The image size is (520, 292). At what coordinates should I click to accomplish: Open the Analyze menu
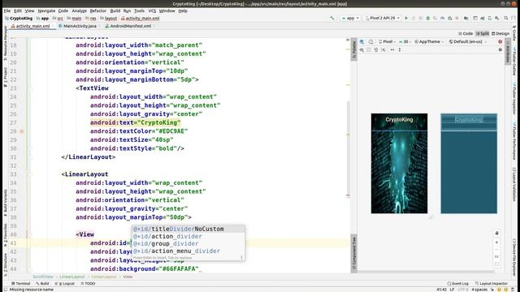(80, 11)
